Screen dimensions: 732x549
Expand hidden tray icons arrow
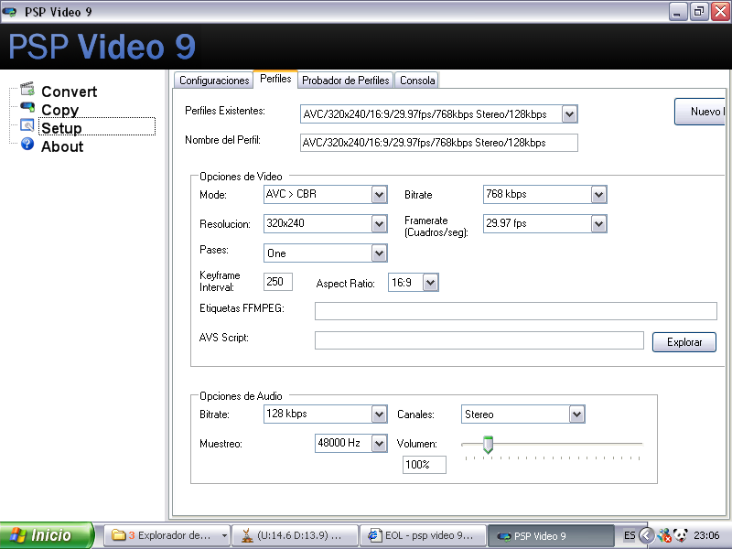[x=646, y=535]
